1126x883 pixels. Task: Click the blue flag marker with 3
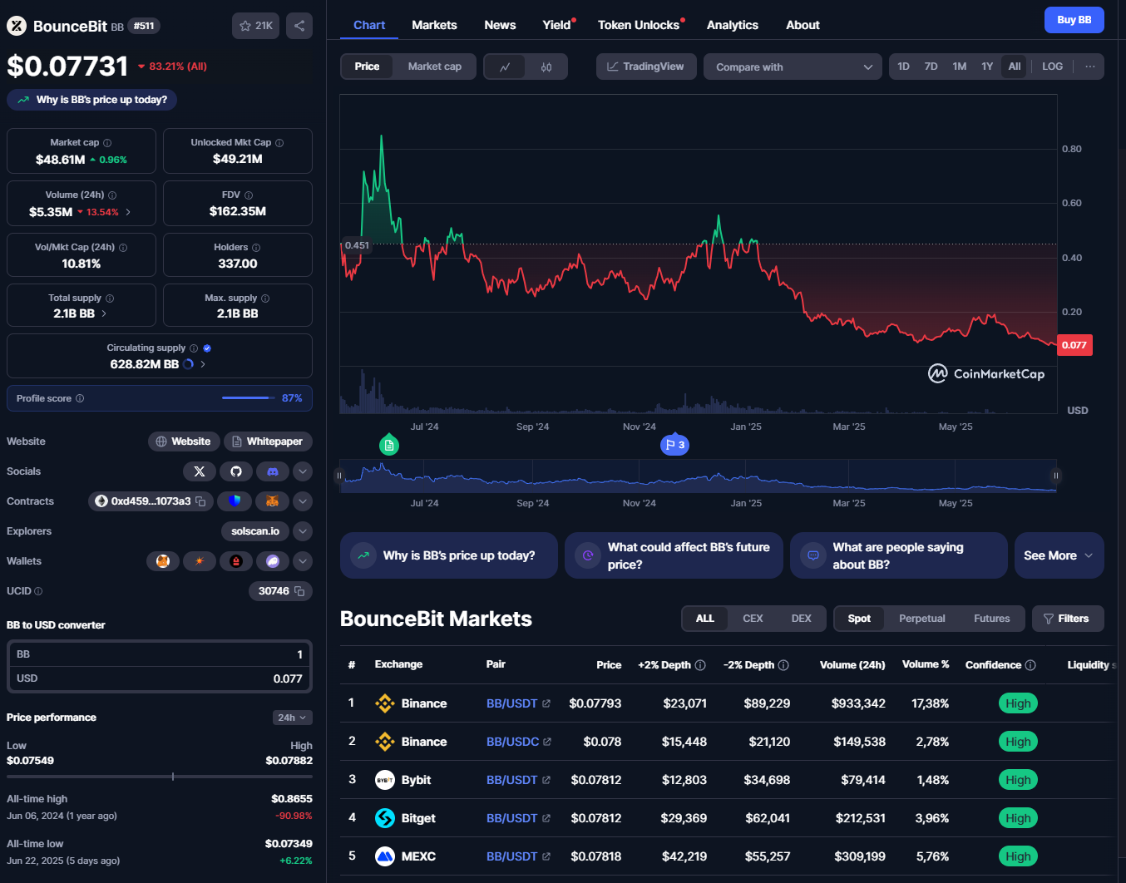click(x=674, y=445)
